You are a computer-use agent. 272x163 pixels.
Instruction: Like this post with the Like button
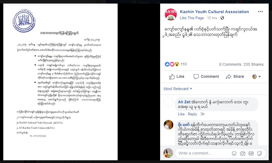[x=177, y=77]
